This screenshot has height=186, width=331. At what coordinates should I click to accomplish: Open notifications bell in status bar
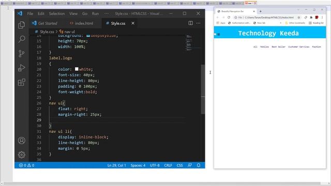point(199,165)
